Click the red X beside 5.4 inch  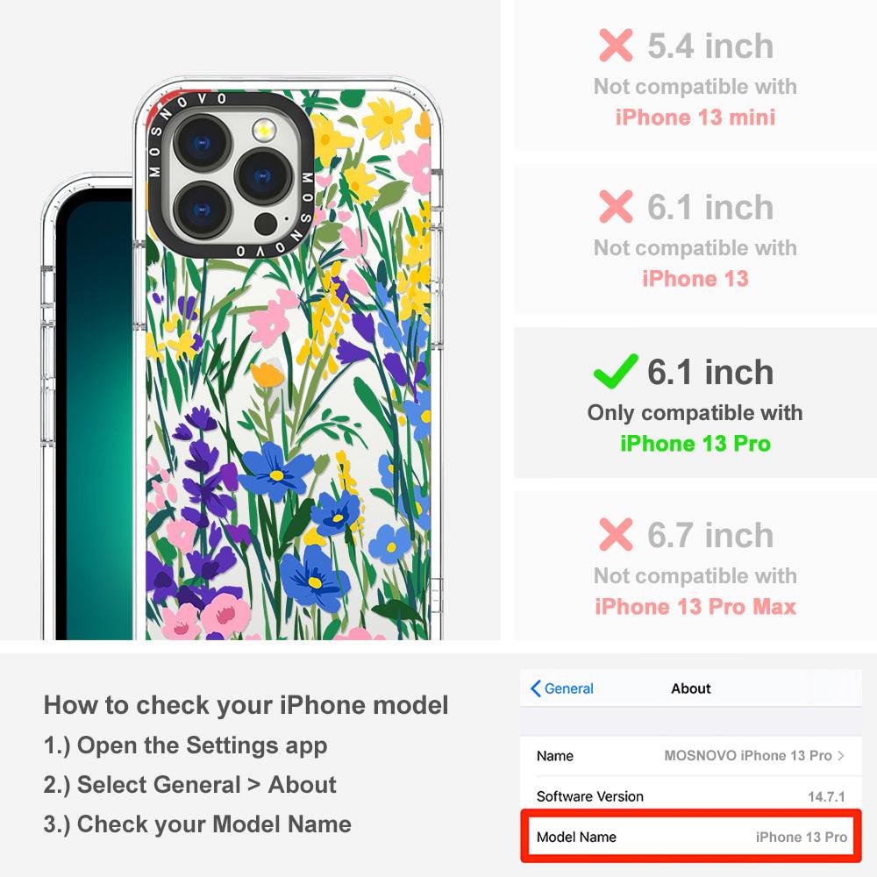[616, 46]
